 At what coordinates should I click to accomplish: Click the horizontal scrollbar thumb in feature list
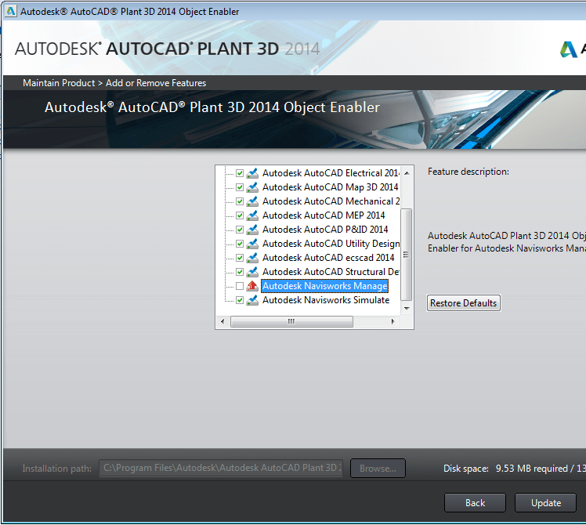291,321
